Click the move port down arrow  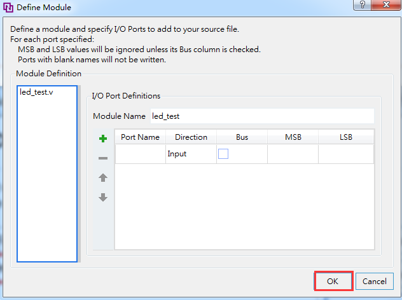(103, 197)
